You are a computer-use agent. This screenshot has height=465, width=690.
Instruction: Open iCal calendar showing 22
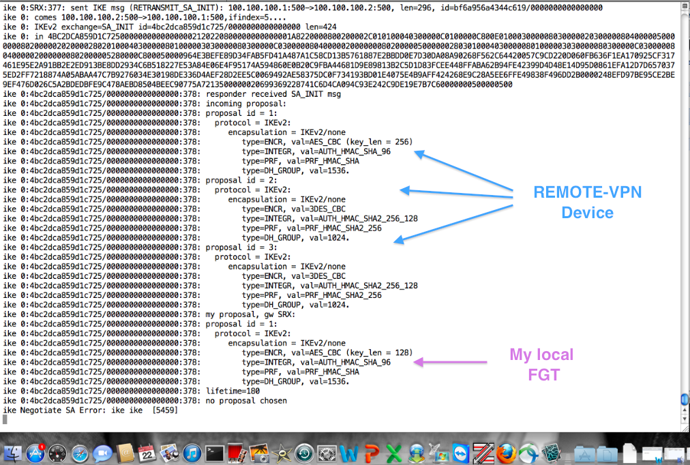pyautogui.click(x=147, y=453)
